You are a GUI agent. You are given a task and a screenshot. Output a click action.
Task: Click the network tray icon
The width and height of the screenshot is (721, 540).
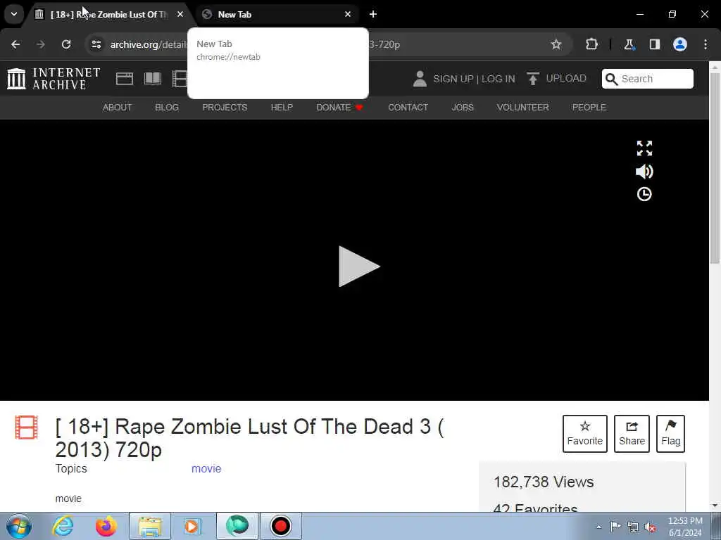(x=633, y=527)
